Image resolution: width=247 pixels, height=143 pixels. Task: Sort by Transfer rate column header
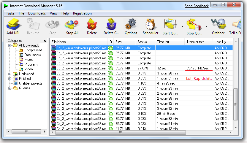pos(199,42)
